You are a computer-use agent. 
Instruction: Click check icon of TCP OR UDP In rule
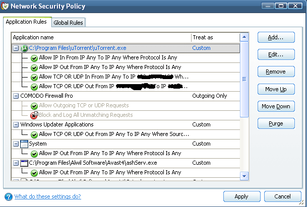(34, 77)
